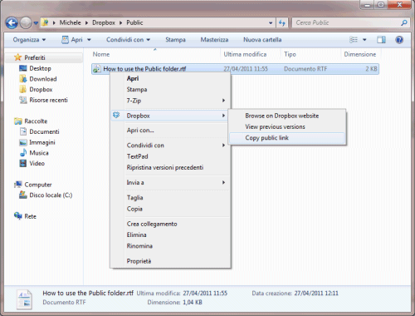Open the dropdown arrow beside Apri

tap(89, 40)
